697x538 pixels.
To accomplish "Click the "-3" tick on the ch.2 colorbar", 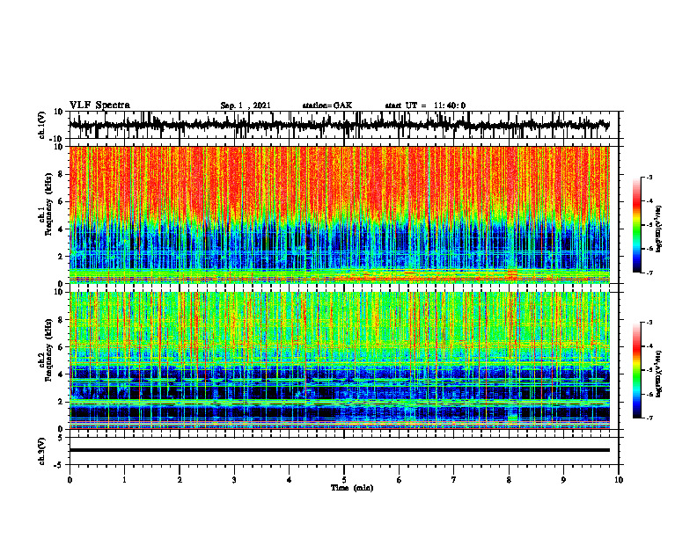I will pos(649,323).
